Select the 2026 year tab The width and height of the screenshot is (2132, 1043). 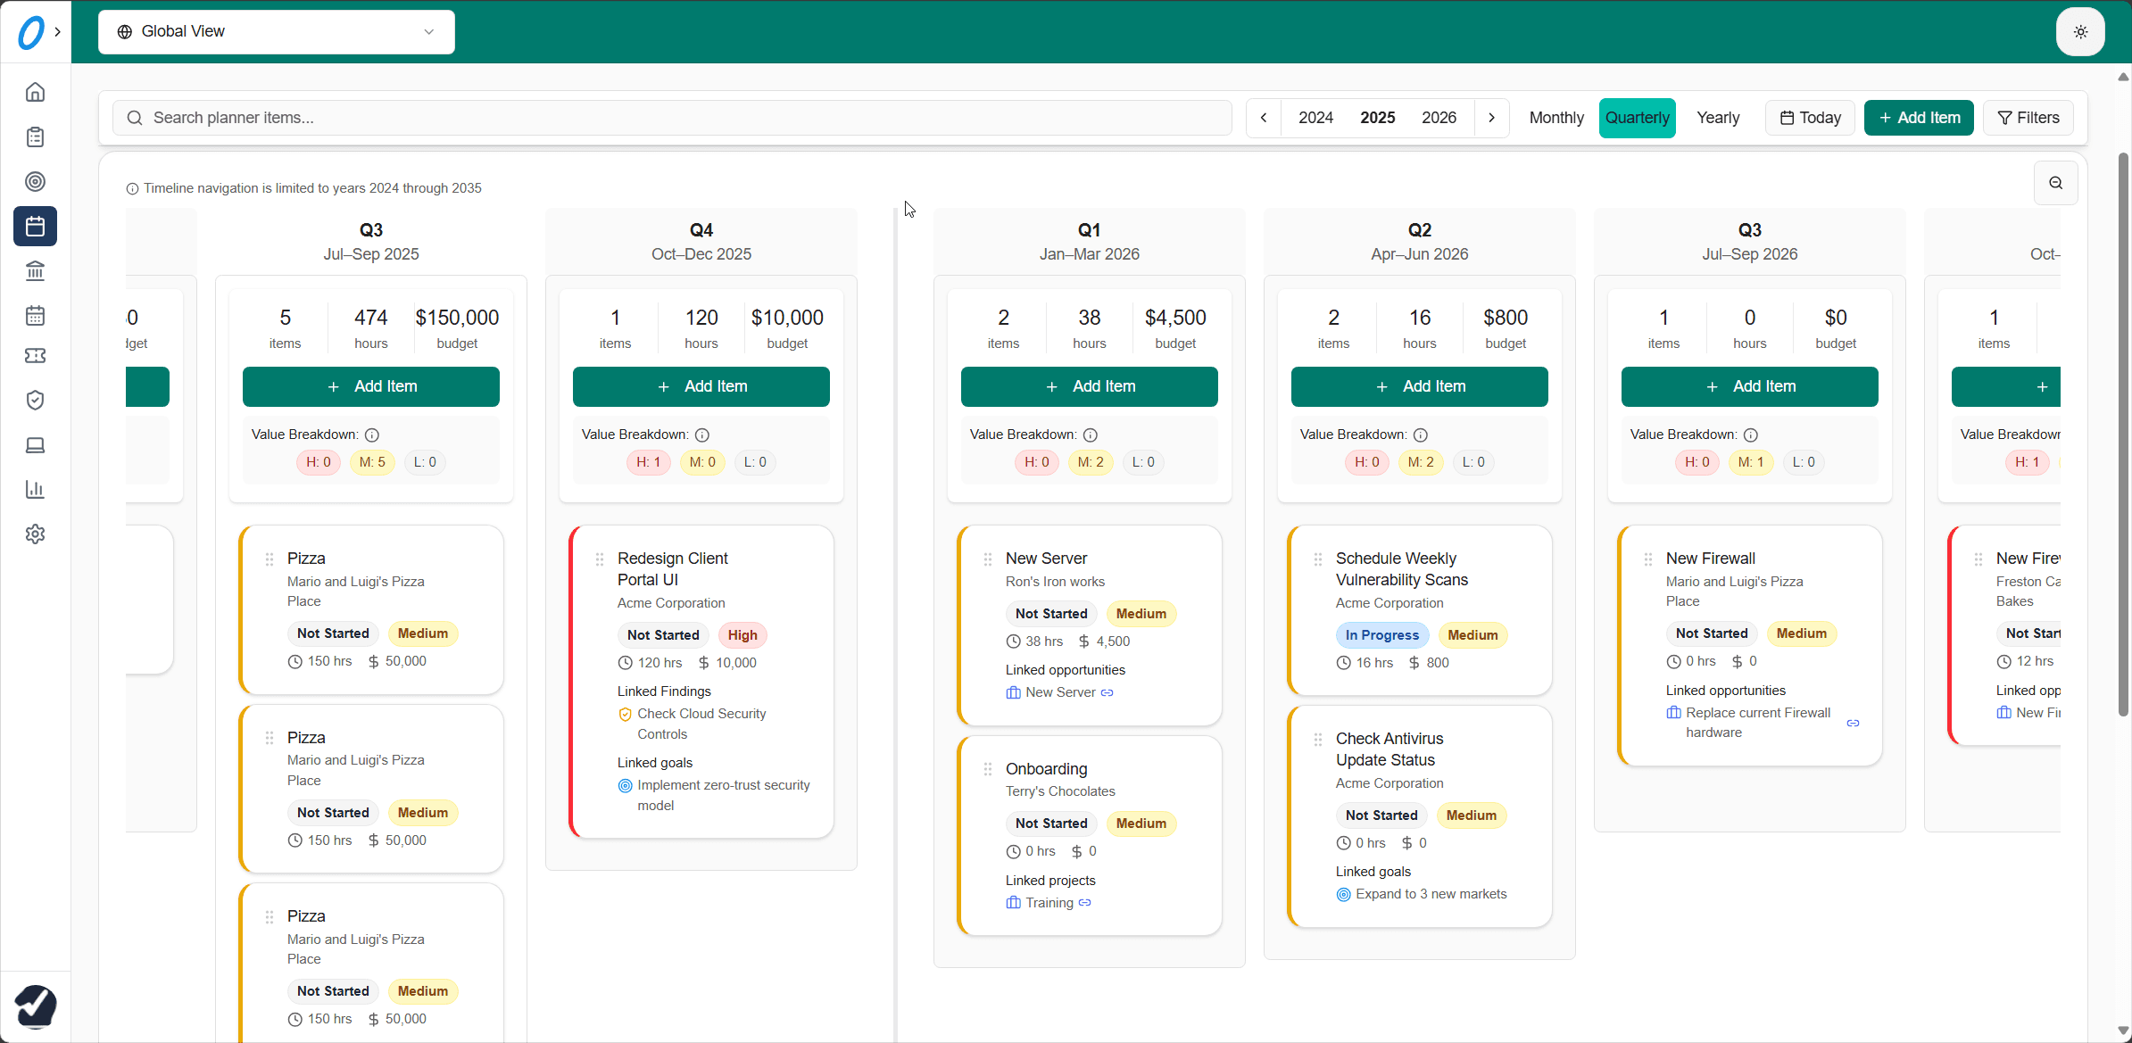click(1439, 118)
